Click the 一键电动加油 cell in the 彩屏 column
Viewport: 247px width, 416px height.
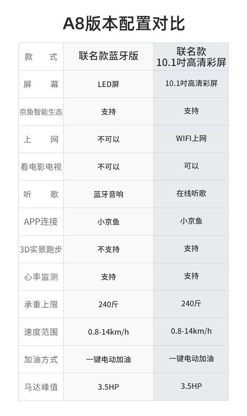191,358
